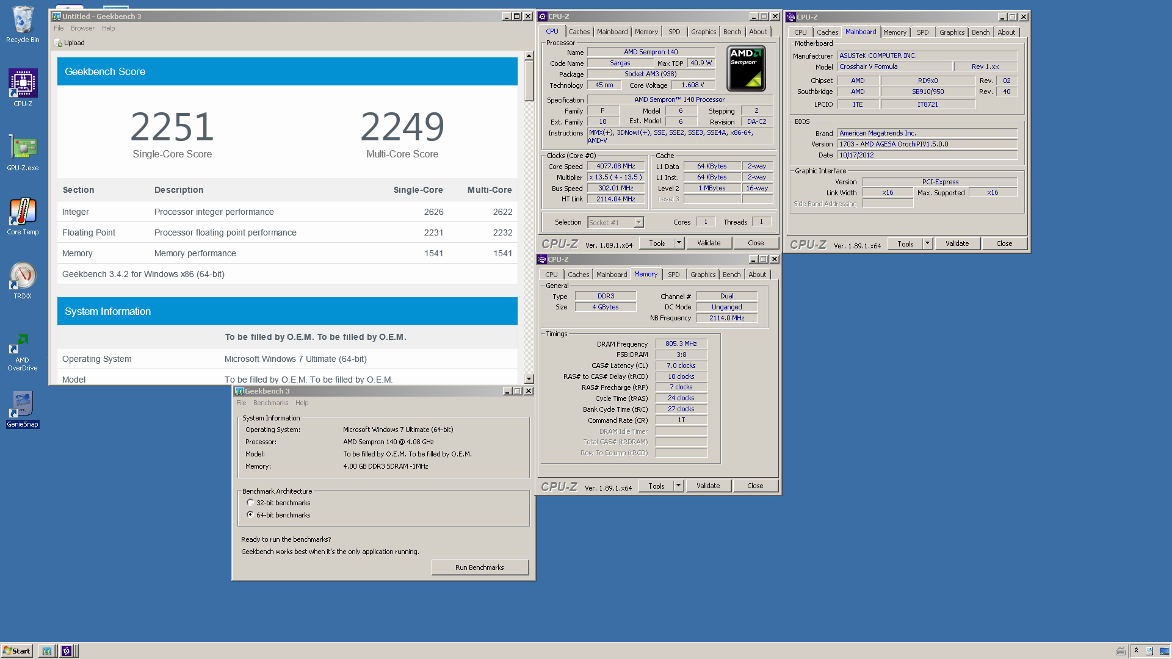Viewport: 1172px width, 659px height.
Task: Click scroll-up arrow in Geekbench results
Action: (x=529, y=56)
